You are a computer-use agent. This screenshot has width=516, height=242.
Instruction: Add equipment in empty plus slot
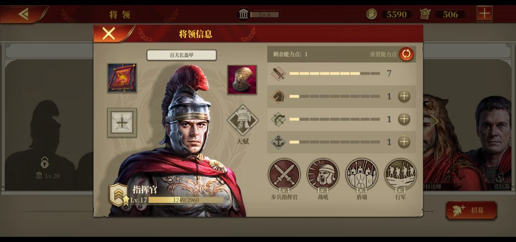122,122
